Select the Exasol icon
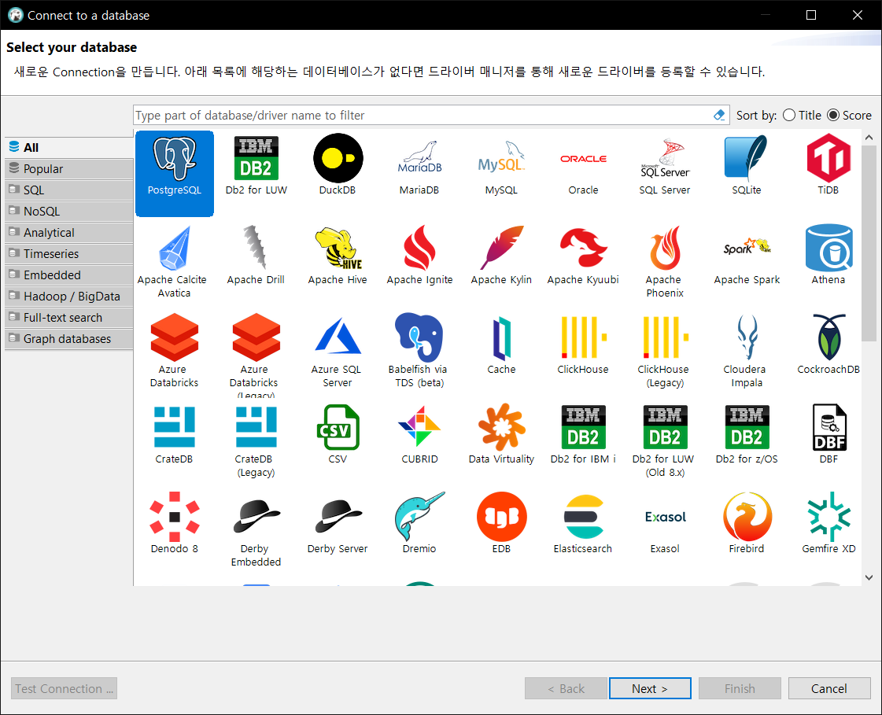The width and height of the screenshot is (882, 715). 665,517
